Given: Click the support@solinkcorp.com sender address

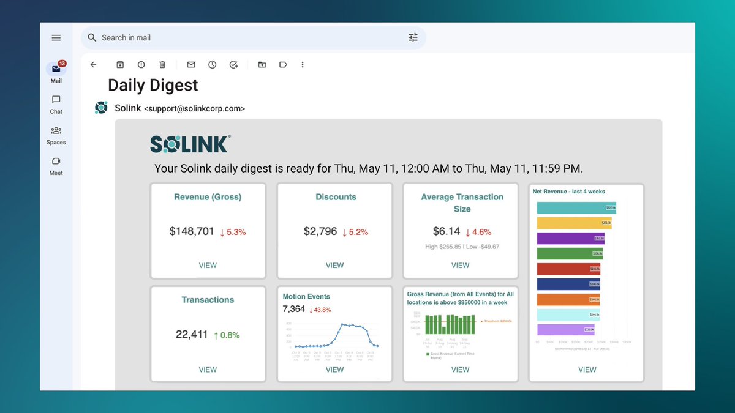Looking at the screenshot, I should pyautogui.click(x=195, y=109).
